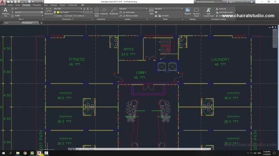Expand the Text panel title
The height and width of the screenshot is (156, 279).
pos(21,19)
